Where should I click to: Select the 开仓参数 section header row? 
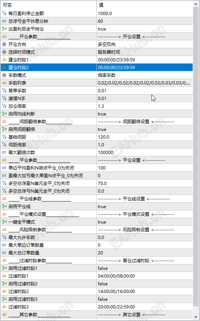pyautogui.click(x=97, y=37)
